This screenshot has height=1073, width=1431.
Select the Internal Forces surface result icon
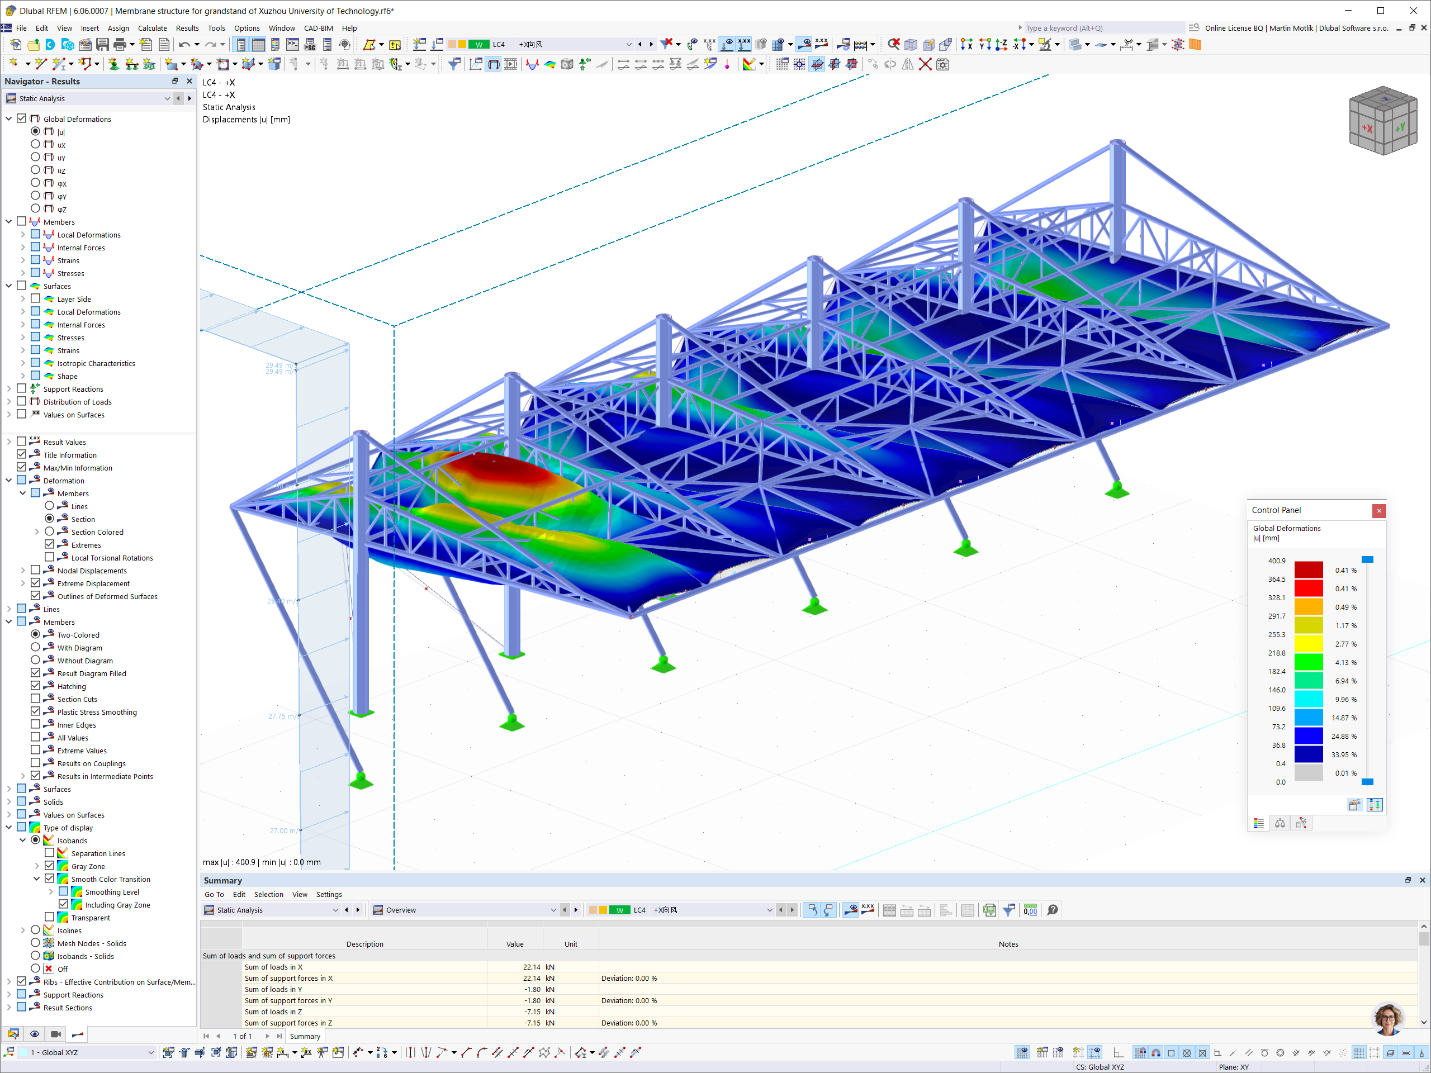tap(49, 325)
